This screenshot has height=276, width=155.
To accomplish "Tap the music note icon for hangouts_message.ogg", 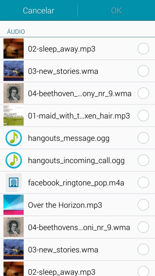I will [14, 138].
